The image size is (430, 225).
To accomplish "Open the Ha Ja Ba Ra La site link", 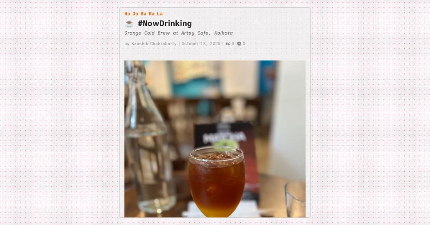I will [144, 14].
